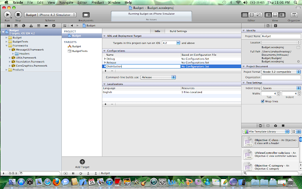
Task: Open the File menu
Action: click(30, 2)
